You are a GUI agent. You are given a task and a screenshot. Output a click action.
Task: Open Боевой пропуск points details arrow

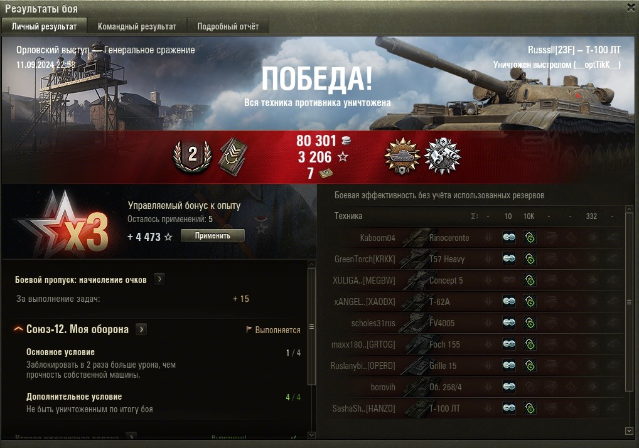(159, 279)
